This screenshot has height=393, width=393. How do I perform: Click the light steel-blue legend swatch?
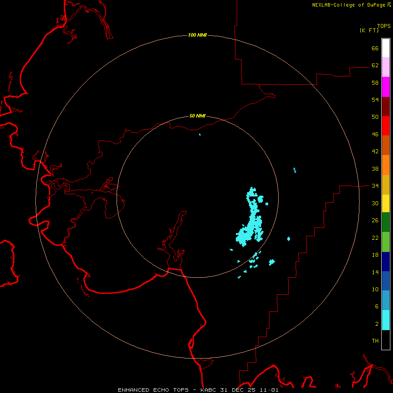point(386,300)
